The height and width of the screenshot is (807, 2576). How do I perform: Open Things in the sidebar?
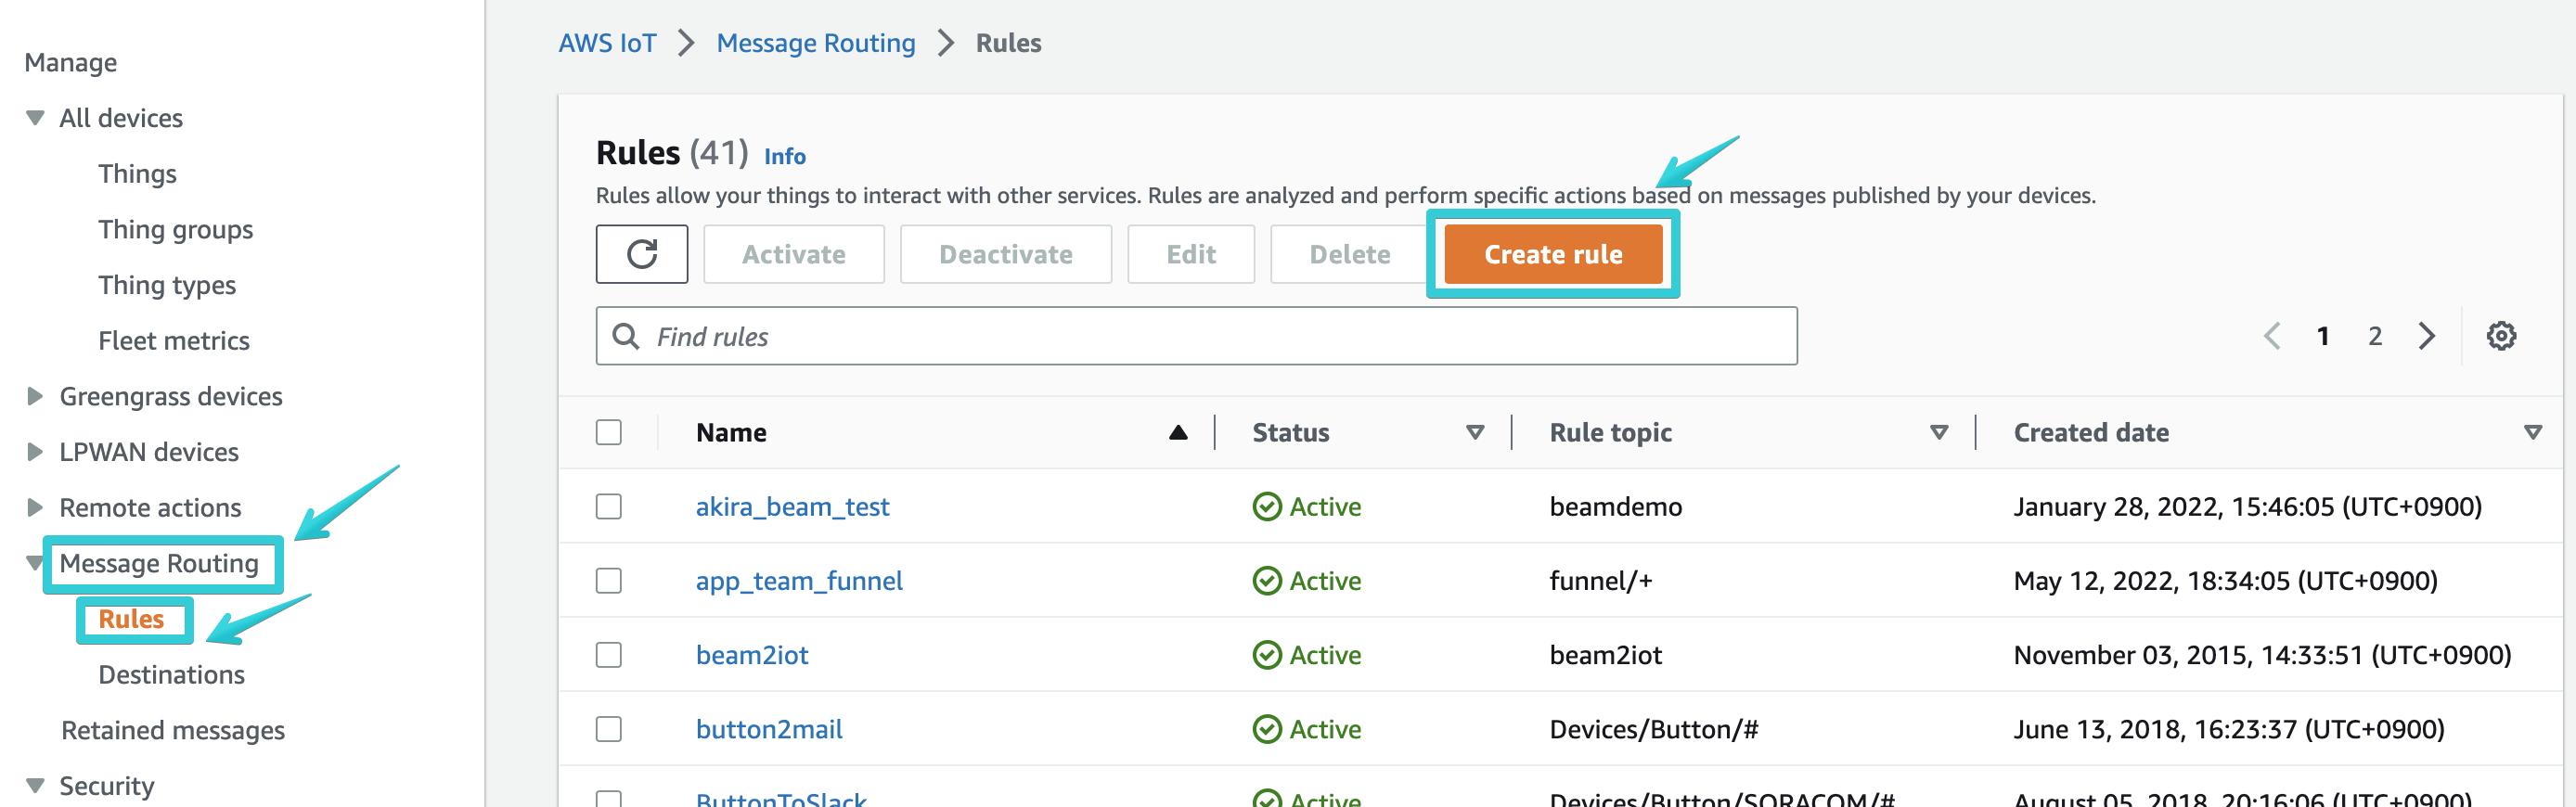137,174
